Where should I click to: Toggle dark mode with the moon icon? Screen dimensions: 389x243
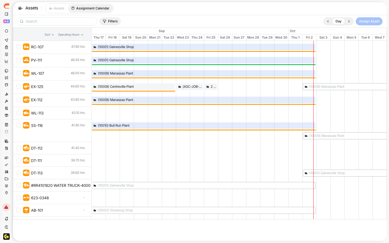tap(6, 227)
